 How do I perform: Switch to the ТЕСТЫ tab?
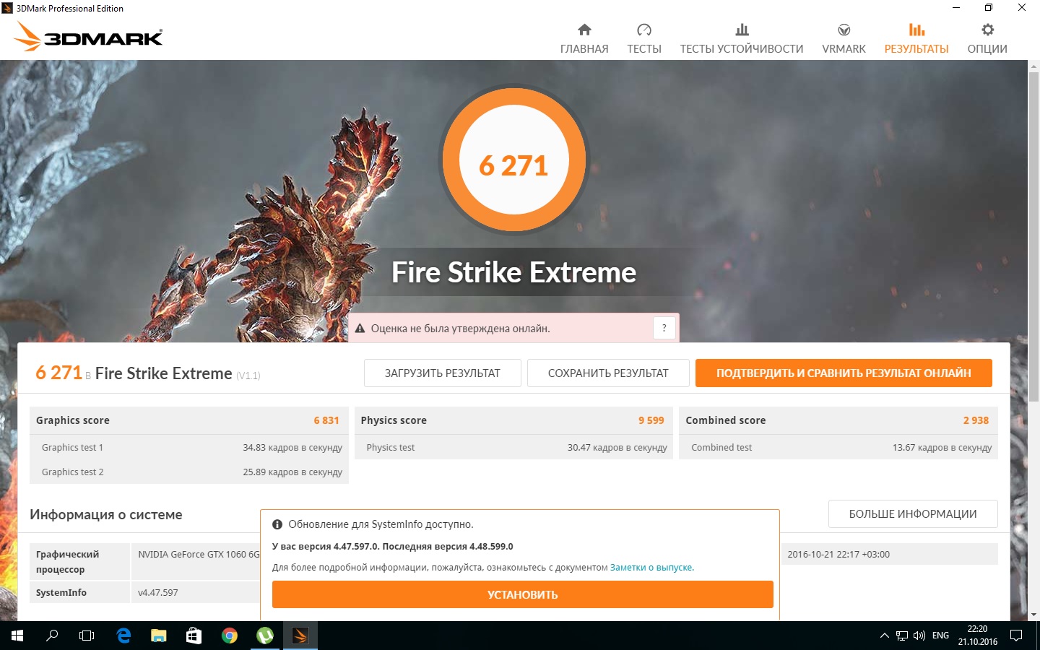(644, 49)
